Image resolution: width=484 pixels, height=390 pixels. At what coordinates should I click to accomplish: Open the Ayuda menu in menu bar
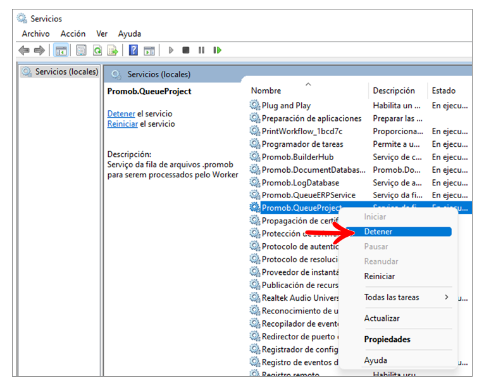click(130, 34)
